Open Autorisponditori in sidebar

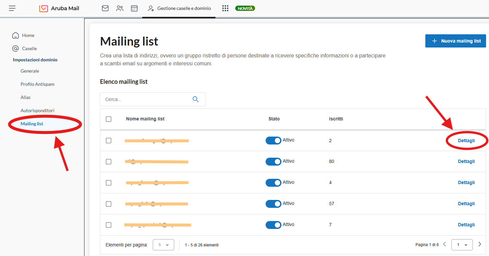pyautogui.click(x=37, y=111)
